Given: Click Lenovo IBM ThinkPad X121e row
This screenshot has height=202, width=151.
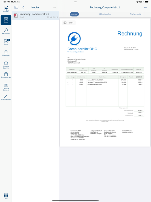Looking at the screenshot, I should click(105, 80).
